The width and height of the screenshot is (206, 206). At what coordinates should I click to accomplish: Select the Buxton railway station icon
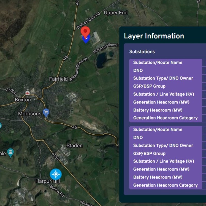click(27, 93)
